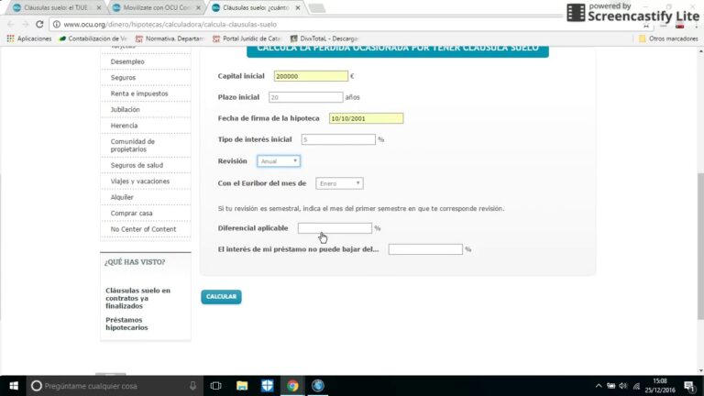Focus the minimum interest floor field

425,249
